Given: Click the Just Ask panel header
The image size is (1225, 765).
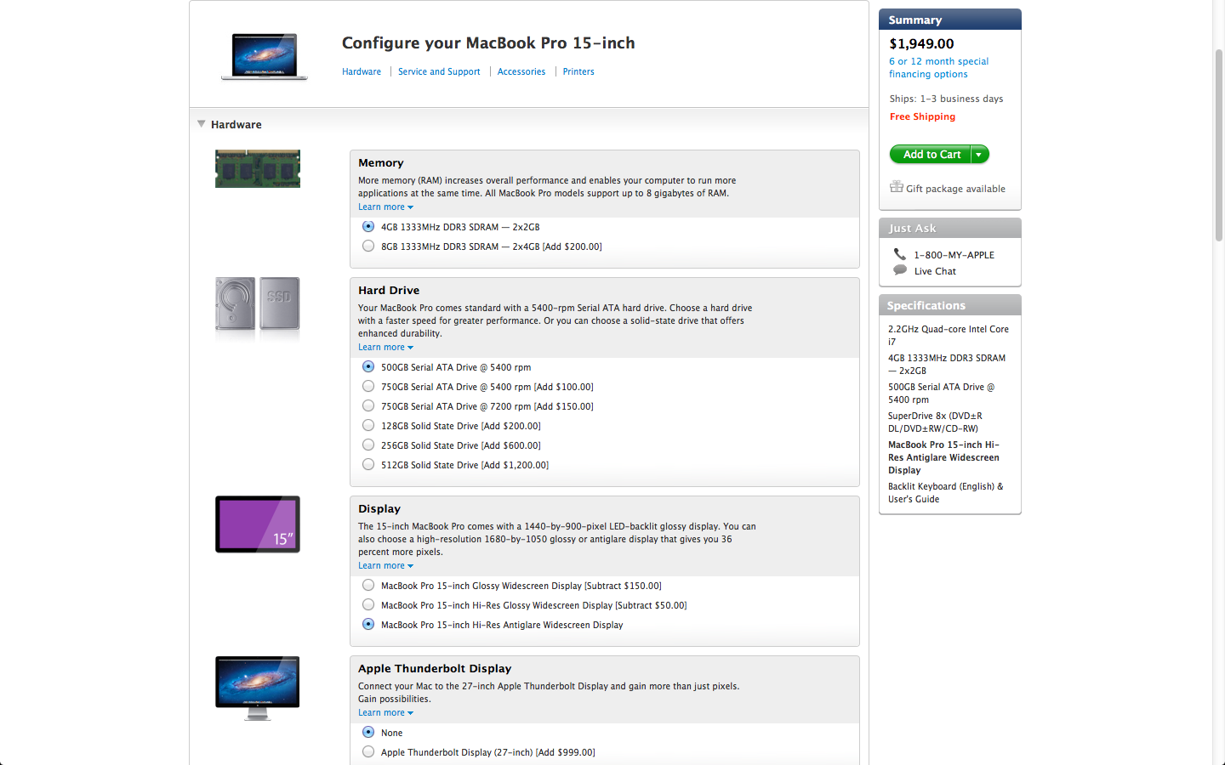Looking at the screenshot, I should 950,228.
